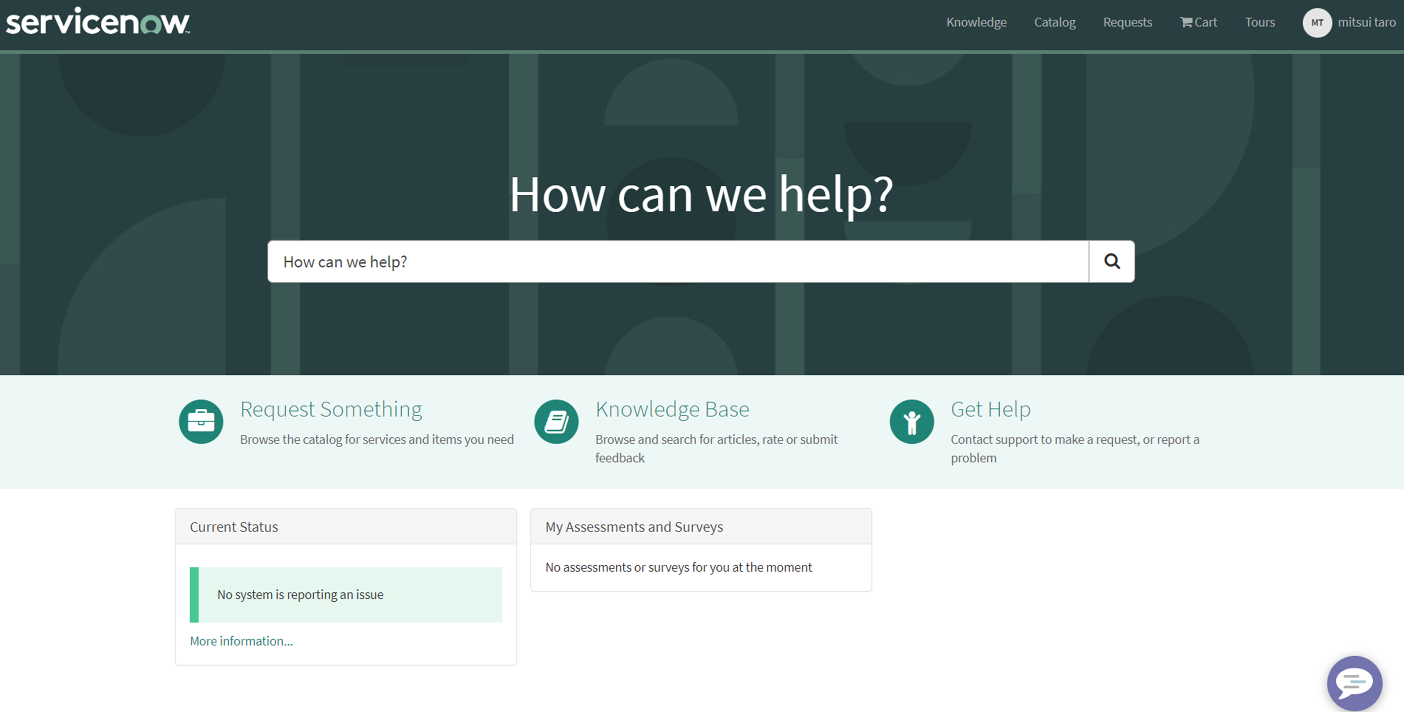Select the Request Something briefcase icon
This screenshot has width=1404, height=712.
click(x=200, y=421)
